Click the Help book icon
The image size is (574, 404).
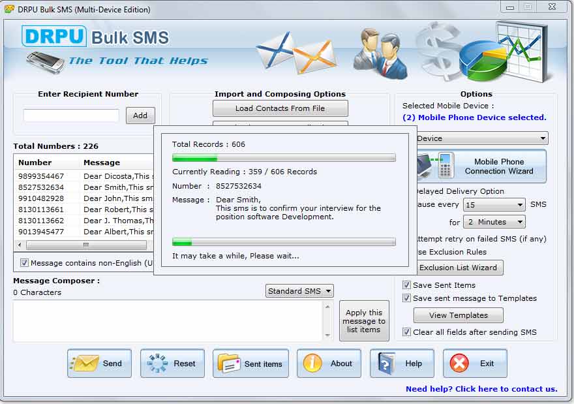pyautogui.click(x=386, y=364)
